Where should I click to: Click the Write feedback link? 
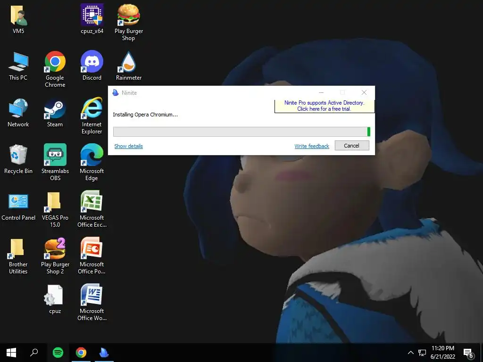click(x=312, y=146)
